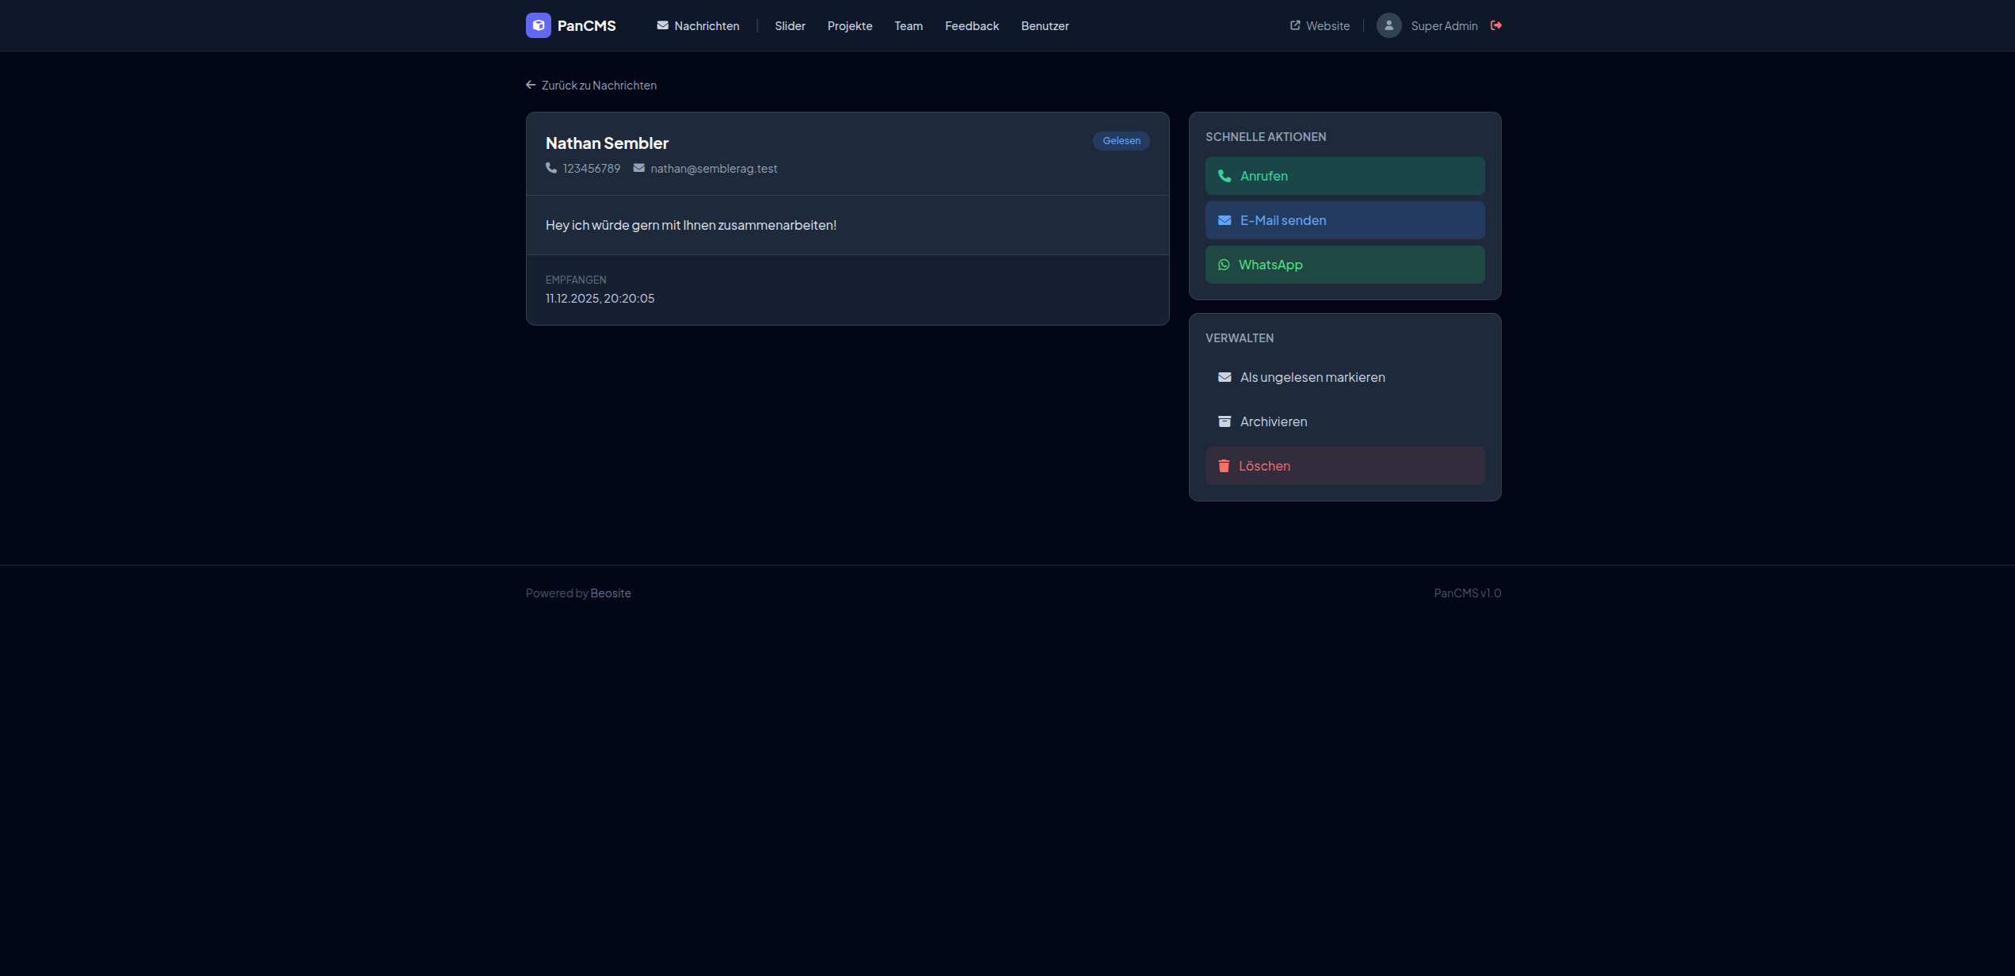Click the trash icon in the Löschen action
Viewport: 2015px width, 976px height.
1225,466
